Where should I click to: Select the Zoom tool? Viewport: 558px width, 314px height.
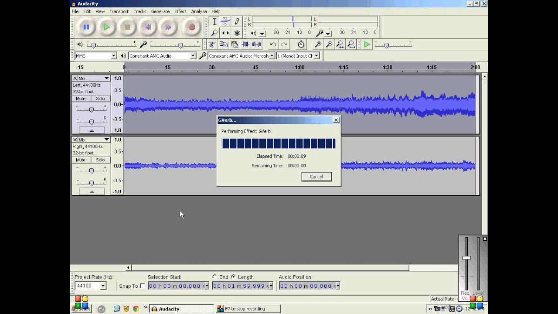214,33
